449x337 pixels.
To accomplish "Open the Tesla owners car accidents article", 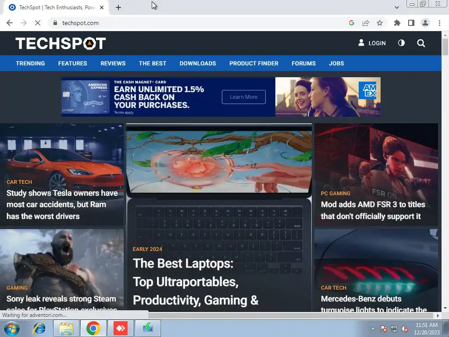I will point(62,204).
